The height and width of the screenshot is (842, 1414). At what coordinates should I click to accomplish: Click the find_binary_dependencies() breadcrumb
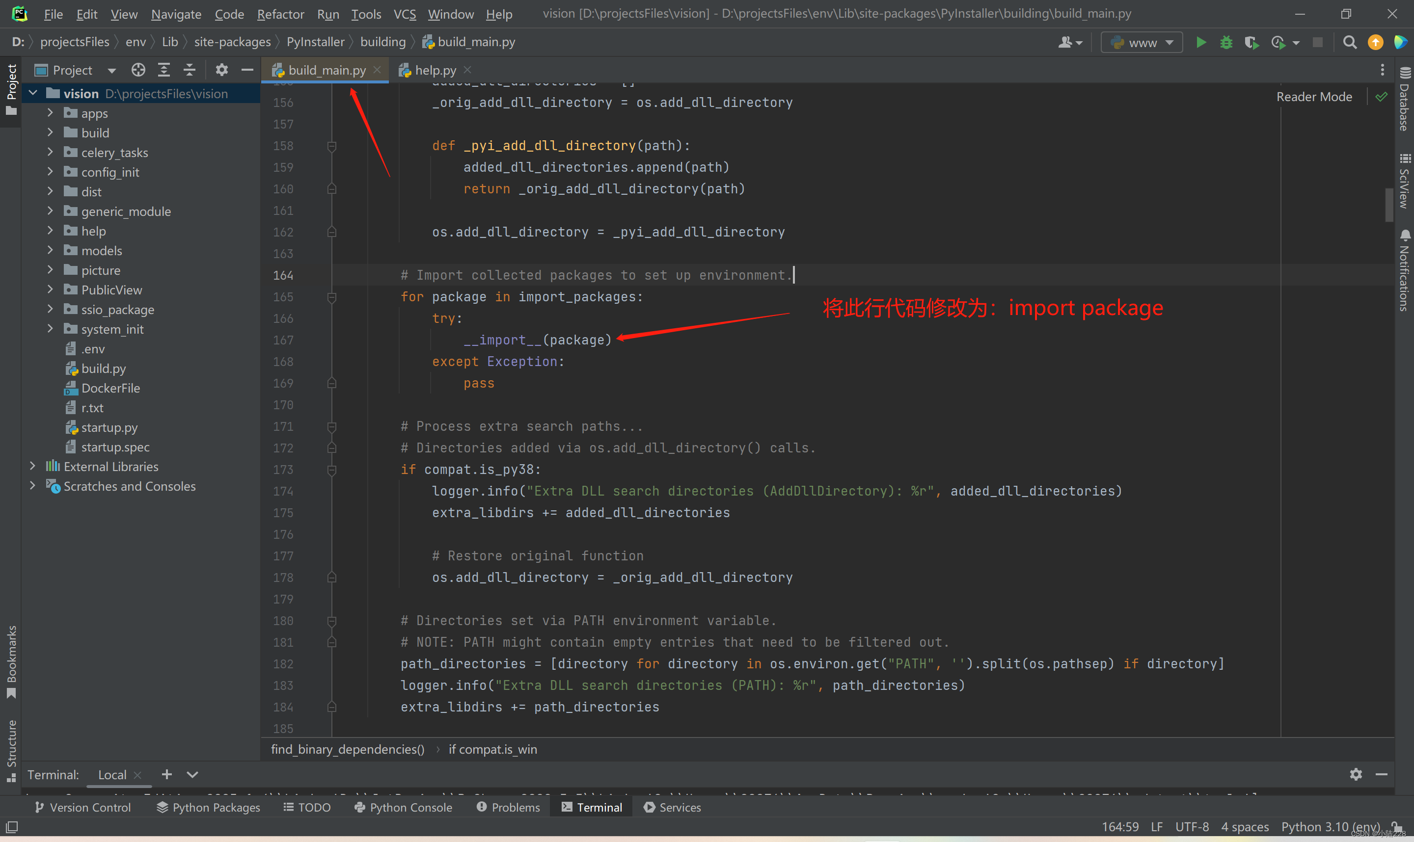coord(348,749)
